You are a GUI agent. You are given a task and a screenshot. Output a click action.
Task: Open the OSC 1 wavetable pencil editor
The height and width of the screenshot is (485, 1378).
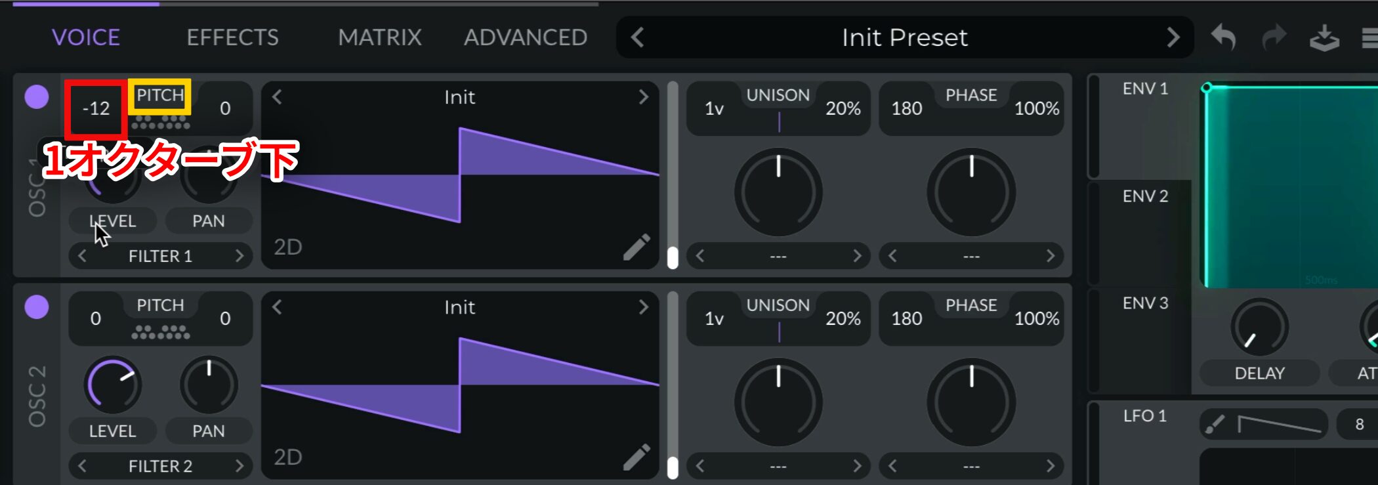click(636, 247)
